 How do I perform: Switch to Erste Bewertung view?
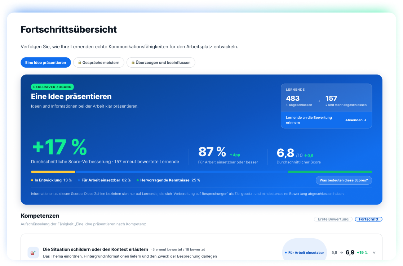(333, 219)
